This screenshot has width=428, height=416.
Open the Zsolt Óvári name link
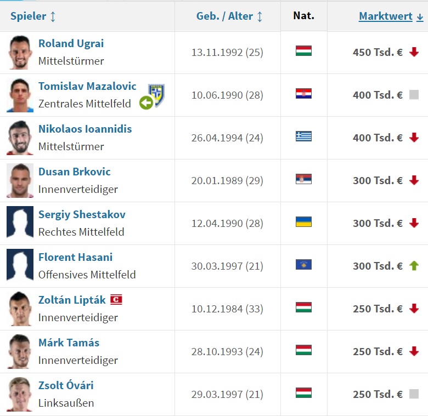pos(66,385)
